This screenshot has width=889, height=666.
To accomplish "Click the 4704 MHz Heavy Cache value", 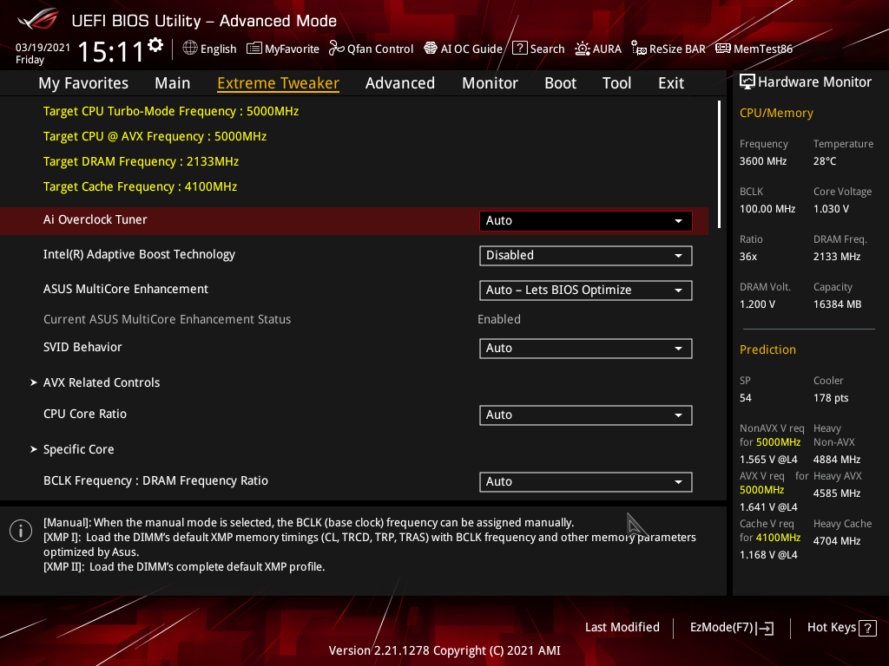I will pyautogui.click(x=836, y=541).
